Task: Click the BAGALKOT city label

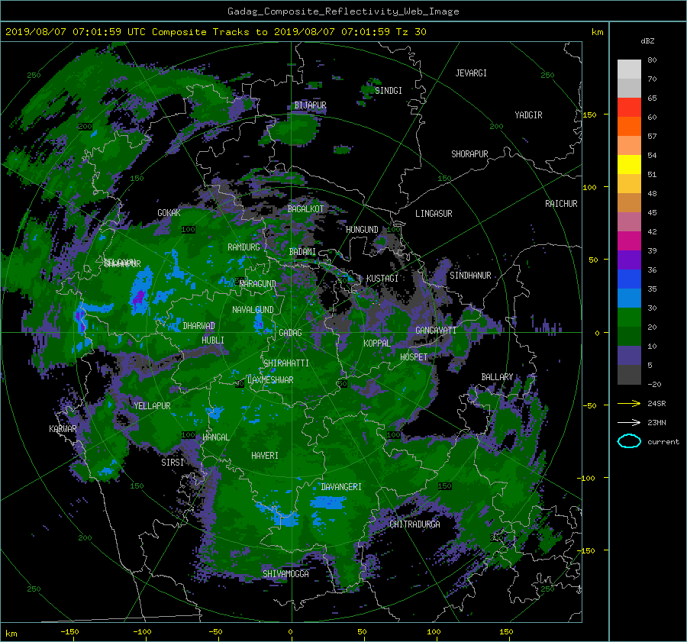Action: coord(305,209)
